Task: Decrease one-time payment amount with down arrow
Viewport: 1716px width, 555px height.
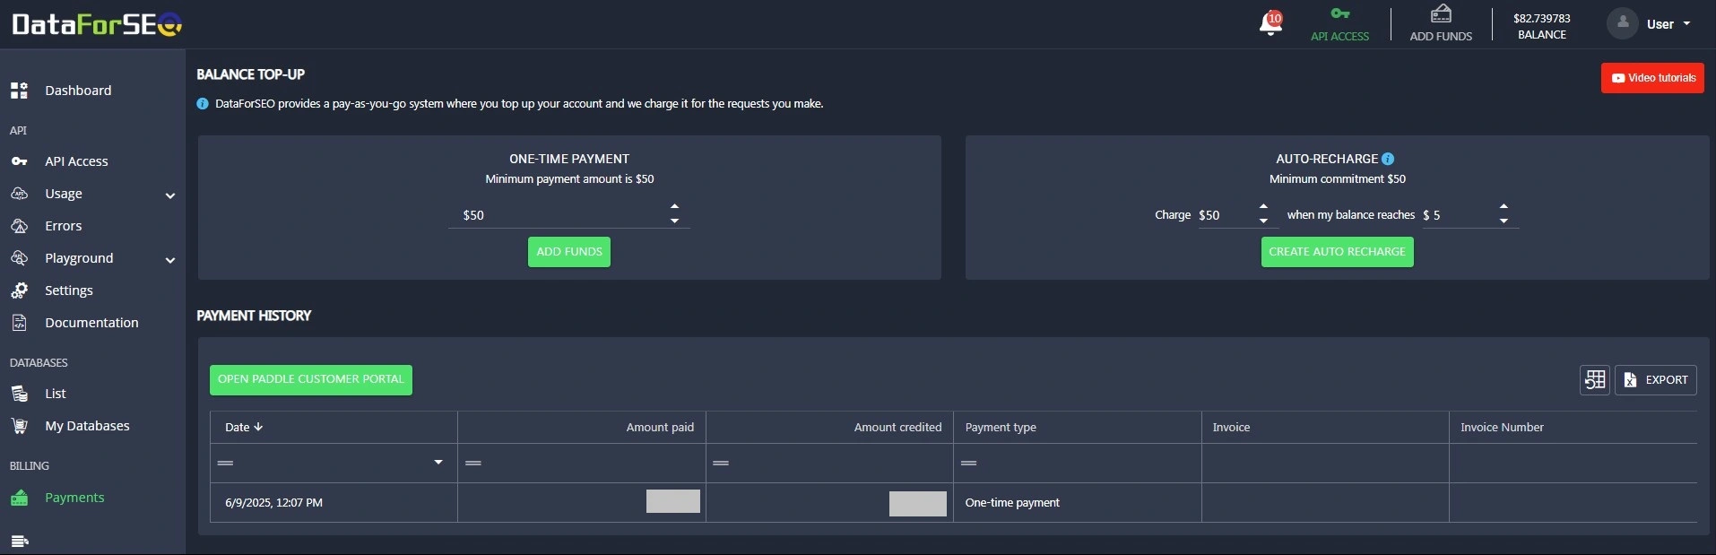Action: click(x=674, y=221)
